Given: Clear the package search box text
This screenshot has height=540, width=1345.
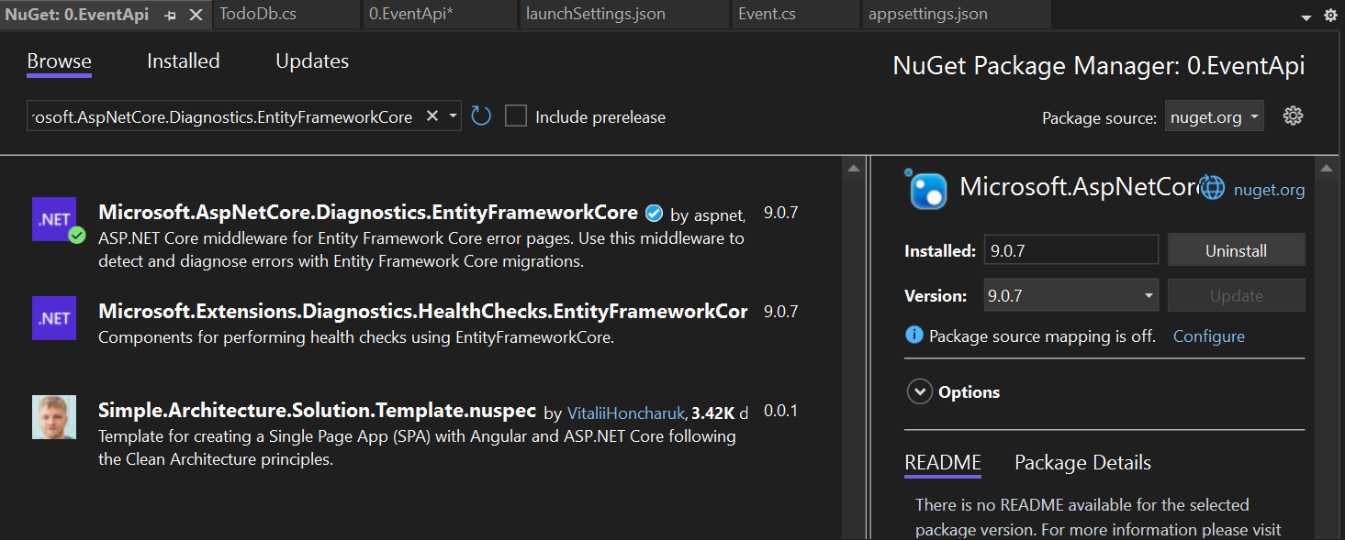Looking at the screenshot, I should point(432,116).
